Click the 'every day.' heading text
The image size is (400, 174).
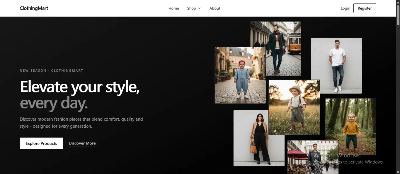click(54, 103)
